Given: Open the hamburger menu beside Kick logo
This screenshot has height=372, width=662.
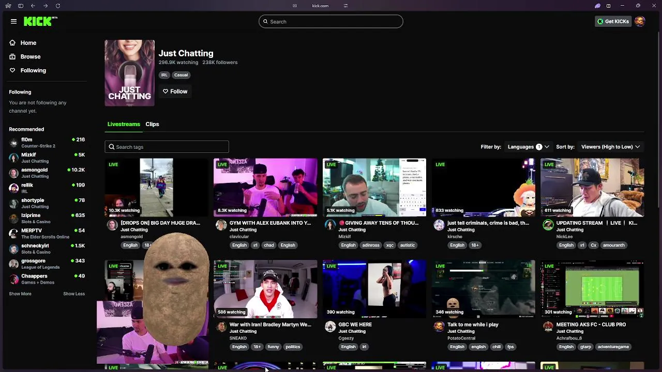Looking at the screenshot, I should (13, 21).
